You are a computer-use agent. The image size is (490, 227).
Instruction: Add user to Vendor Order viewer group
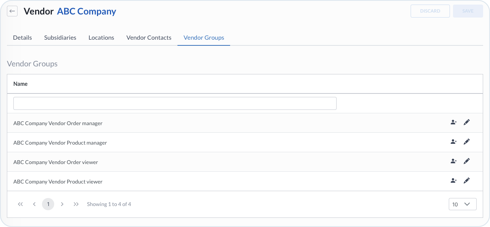(453, 161)
